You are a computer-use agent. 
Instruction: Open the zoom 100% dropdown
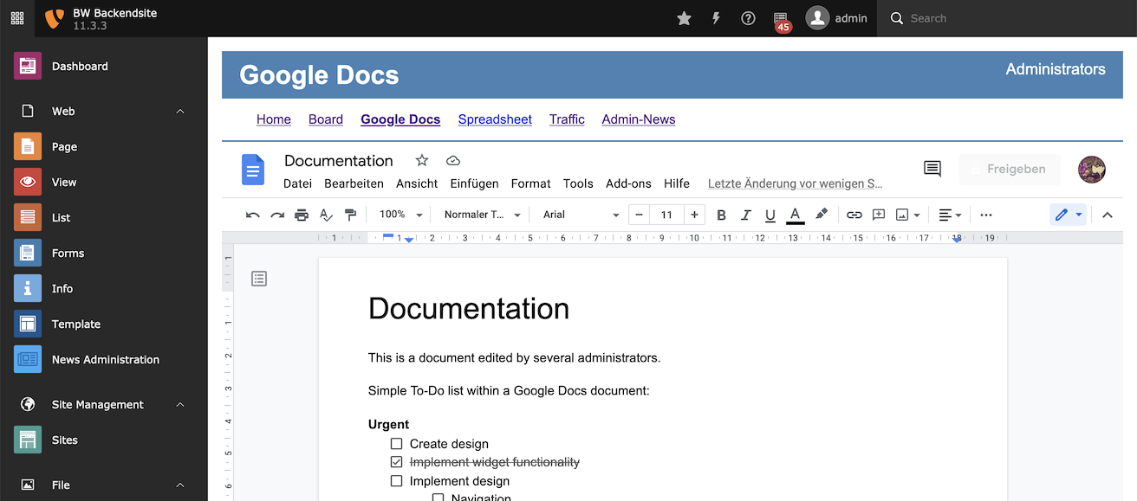click(x=401, y=215)
